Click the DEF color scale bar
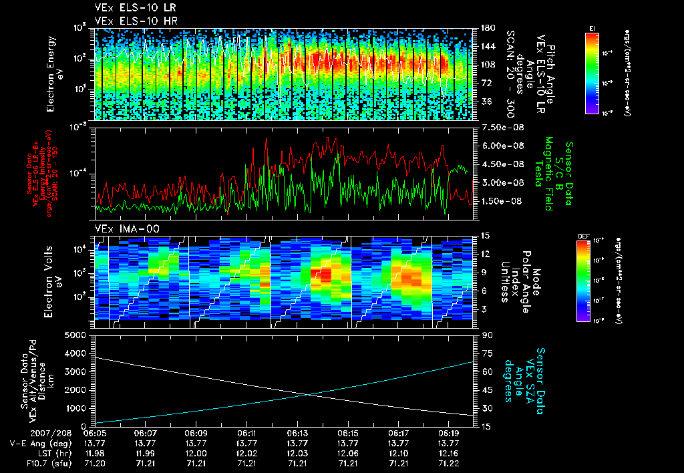The width and height of the screenshot is (684, 473). [x=583, y=281]
